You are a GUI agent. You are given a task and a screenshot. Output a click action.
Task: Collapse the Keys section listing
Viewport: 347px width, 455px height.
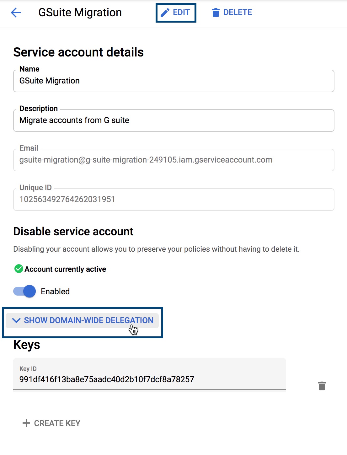click(x=26, y=345)
